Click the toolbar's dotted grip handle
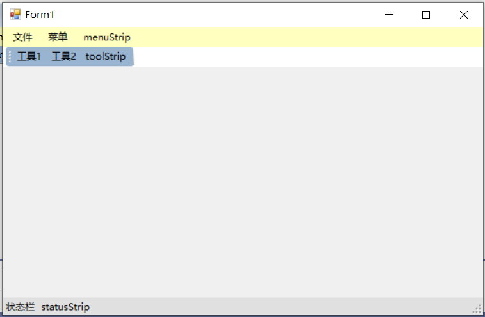Viewport: 485px width, 317px height. coord(10,56)
